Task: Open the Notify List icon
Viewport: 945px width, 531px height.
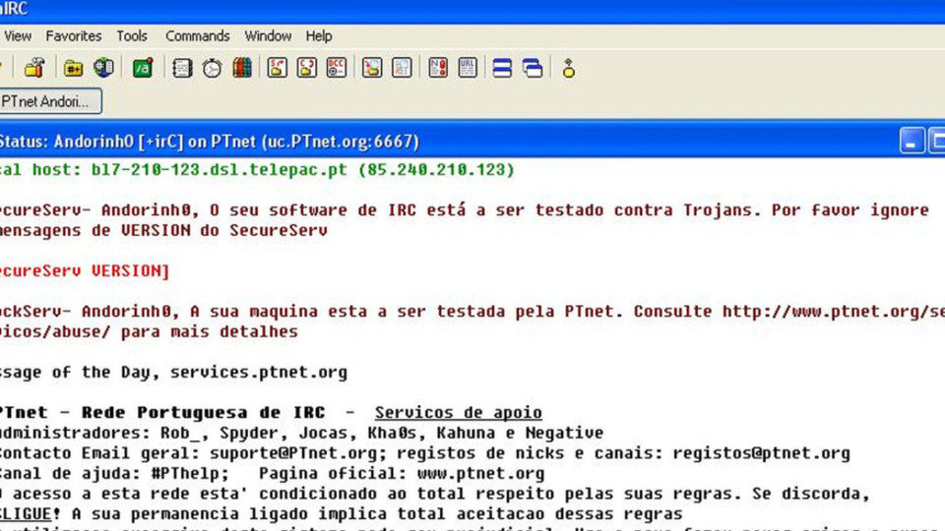Action: 438,68
